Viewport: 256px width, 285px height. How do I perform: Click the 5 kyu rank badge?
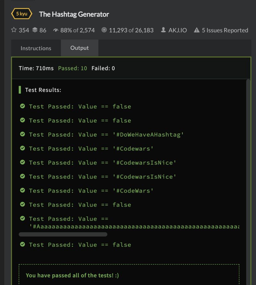22,14
